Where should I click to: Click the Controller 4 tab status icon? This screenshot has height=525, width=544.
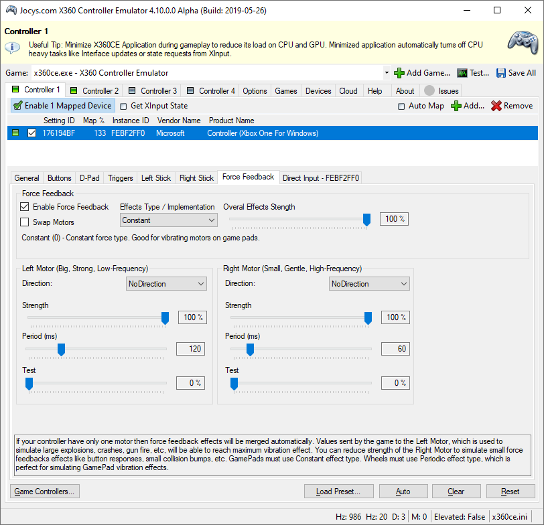click(190, 90)
